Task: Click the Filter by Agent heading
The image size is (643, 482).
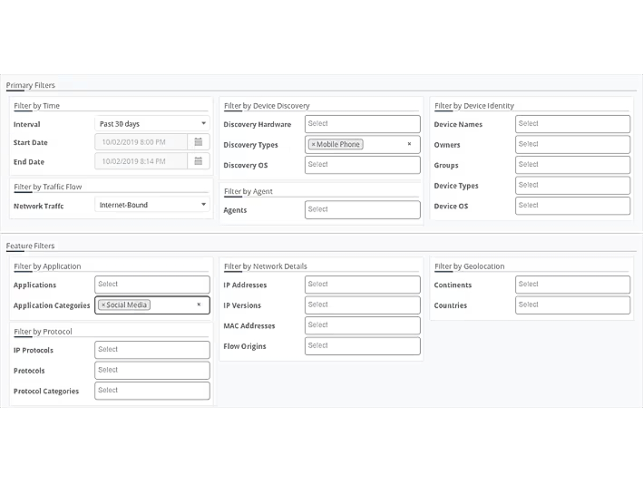Action: (249, 191)
